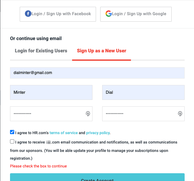Focus the email field containing dialminter@gmail.com
The height and width of the screenshot is (181, 194).
coord(97,73)
